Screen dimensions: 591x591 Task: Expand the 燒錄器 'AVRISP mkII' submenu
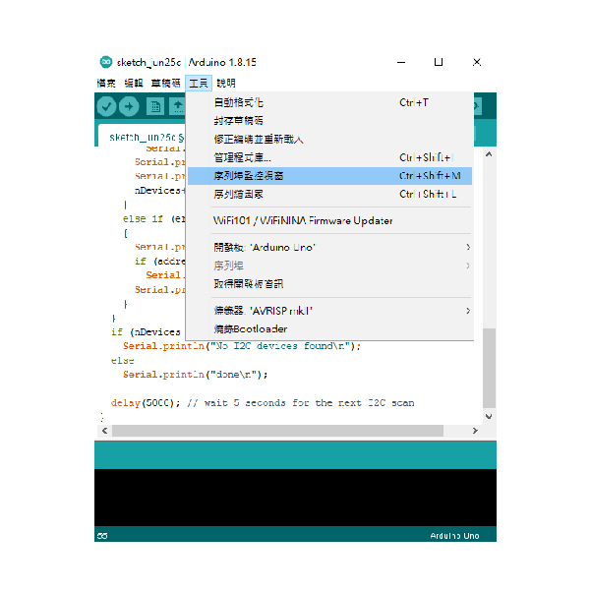269,311
